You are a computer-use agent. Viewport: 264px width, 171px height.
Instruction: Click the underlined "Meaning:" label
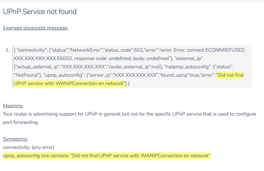(x=13, y=106)
